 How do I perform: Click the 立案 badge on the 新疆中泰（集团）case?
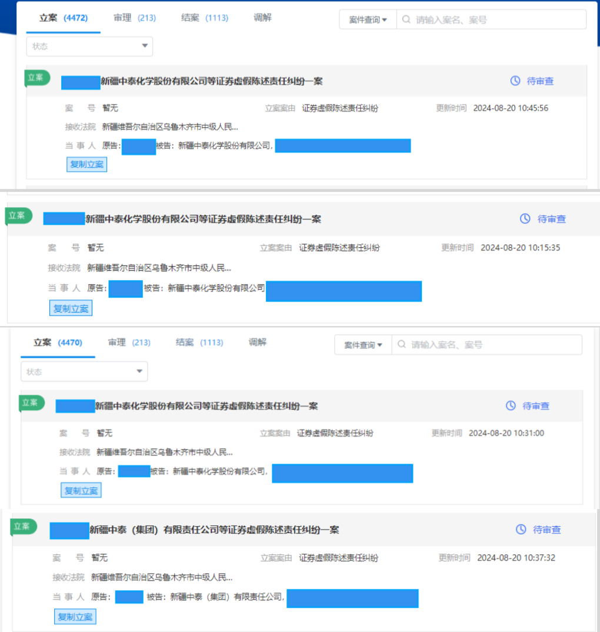(x=21, y=527)
